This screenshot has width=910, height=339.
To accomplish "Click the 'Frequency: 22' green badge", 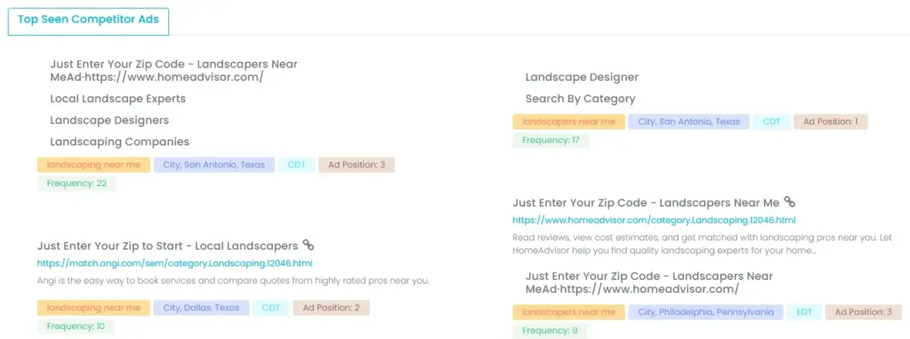I will tap(77, 183).
